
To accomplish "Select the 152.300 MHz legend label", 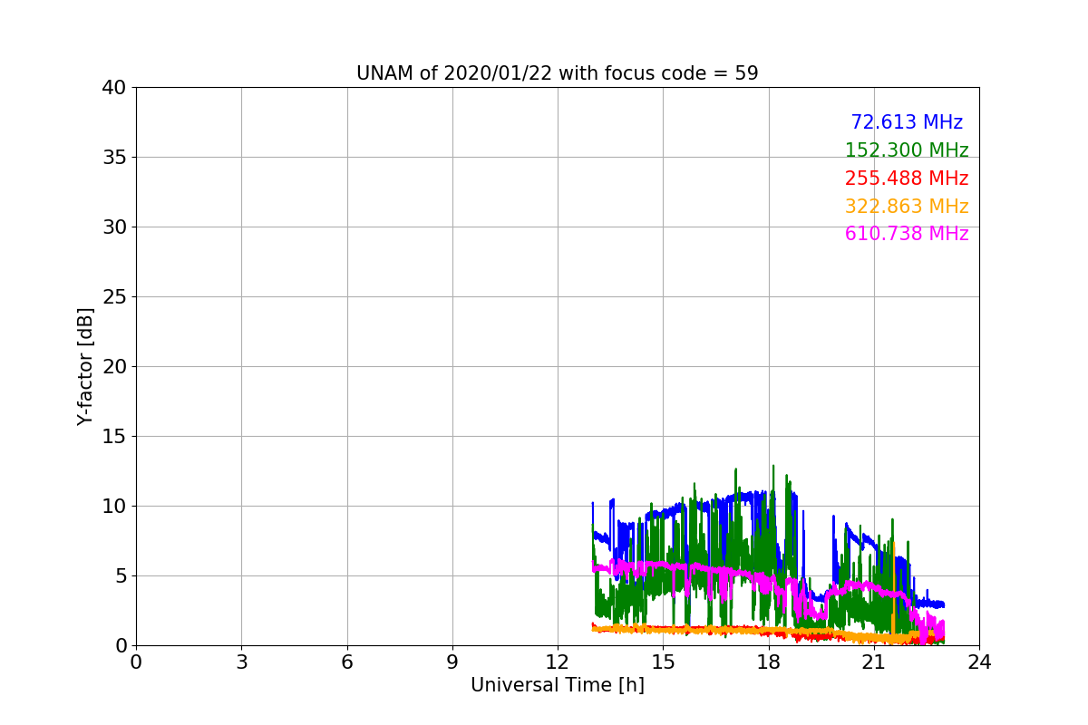I will click(x=907, y=150).
